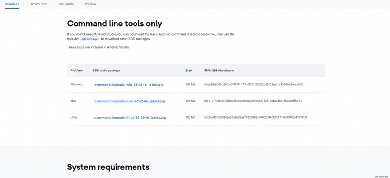Click 'These tools are included in Android Studio' text
The width and height of the screenshot is (390, 178).
tap(98, 47)
